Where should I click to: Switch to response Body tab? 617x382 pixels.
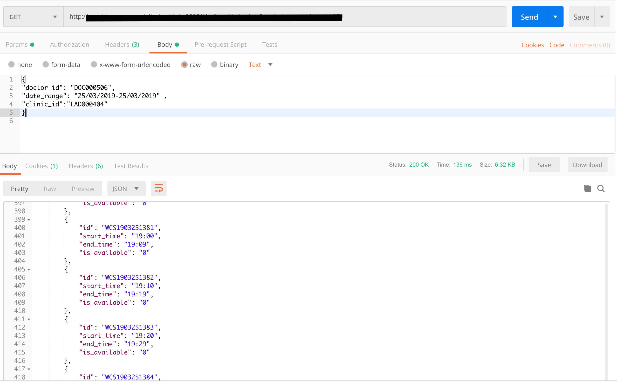click(10, 166)
